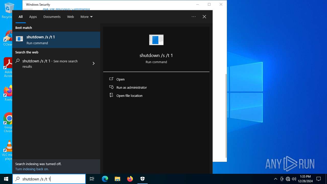The width and height of the screenshot is (327, 184).
Task: Open the Action Center notifications icon
Action: [x=319, y=179]
